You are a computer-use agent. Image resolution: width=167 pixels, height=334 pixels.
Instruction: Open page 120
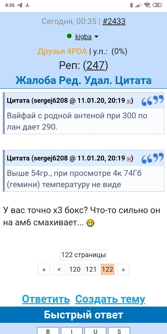click(75, 270)
